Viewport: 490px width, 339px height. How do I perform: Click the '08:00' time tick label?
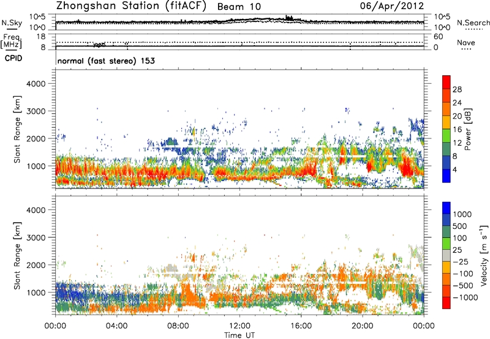click(x=178, y=326)
